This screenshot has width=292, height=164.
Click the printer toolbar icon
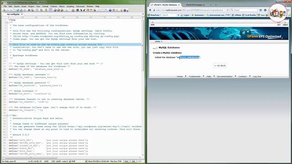pyautogui.click(x=25, y=10)
